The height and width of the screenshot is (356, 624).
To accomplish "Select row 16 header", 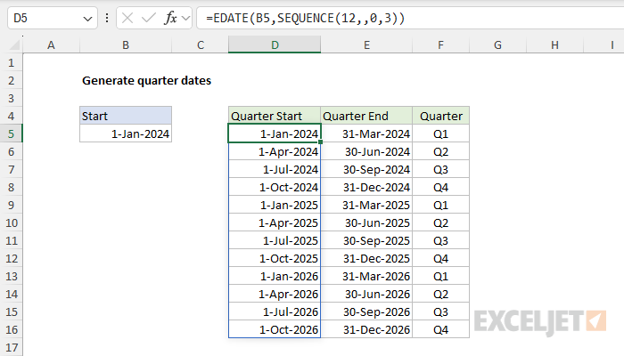I will click(11, 330).
